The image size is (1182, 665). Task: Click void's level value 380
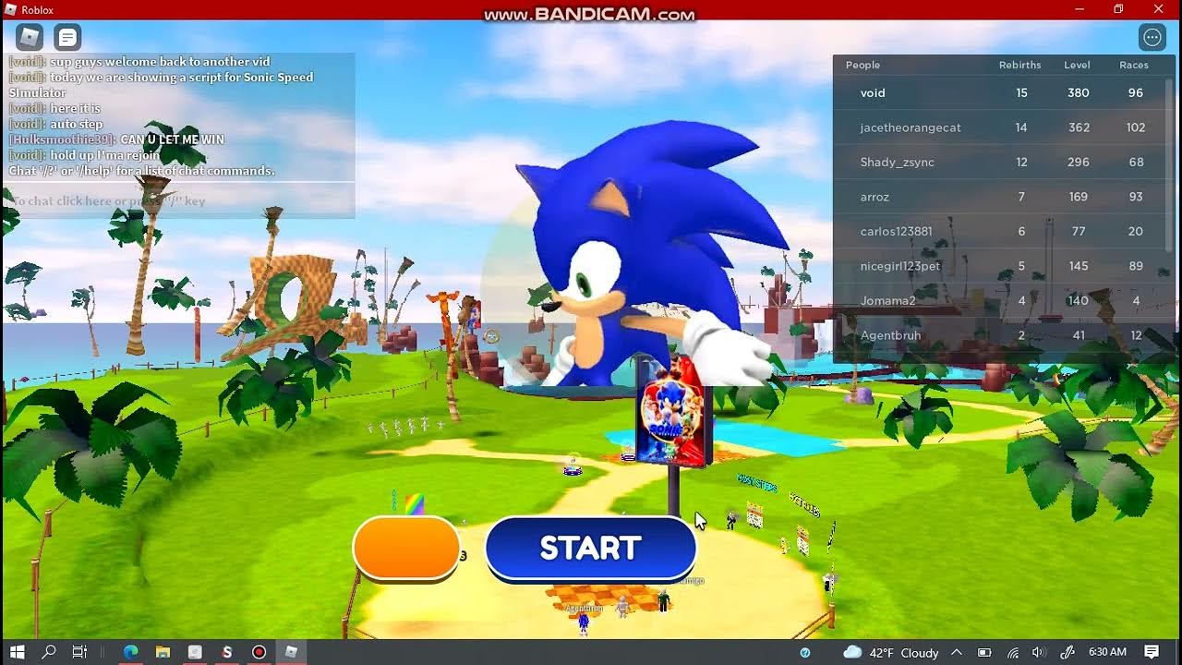pos(1079,92)
